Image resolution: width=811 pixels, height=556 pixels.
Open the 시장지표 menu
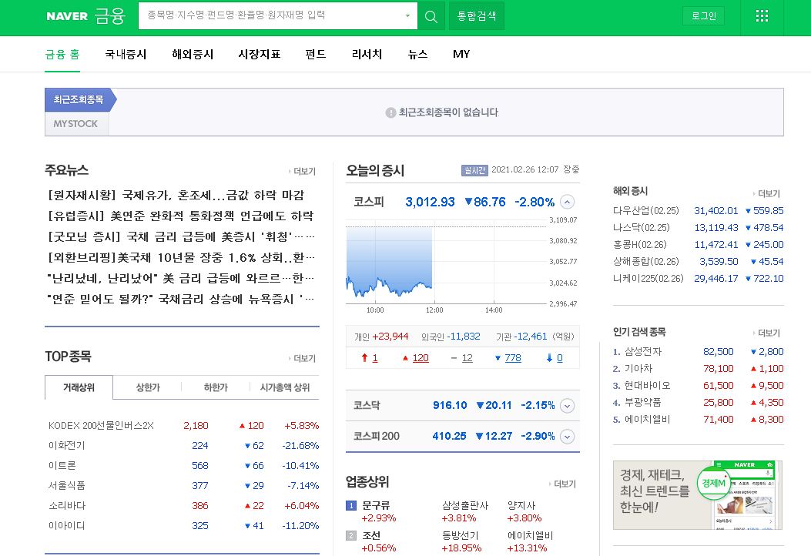[259, 55]
